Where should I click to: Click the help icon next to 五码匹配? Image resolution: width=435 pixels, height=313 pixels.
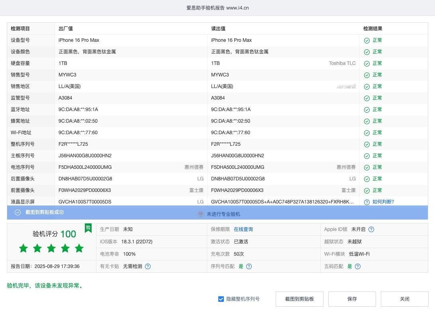358,266
